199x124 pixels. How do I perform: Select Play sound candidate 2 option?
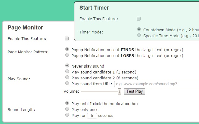67,77
